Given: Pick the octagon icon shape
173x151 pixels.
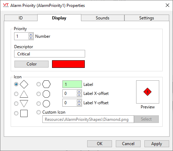Looking at the screenshot, I should click(46, 94).
